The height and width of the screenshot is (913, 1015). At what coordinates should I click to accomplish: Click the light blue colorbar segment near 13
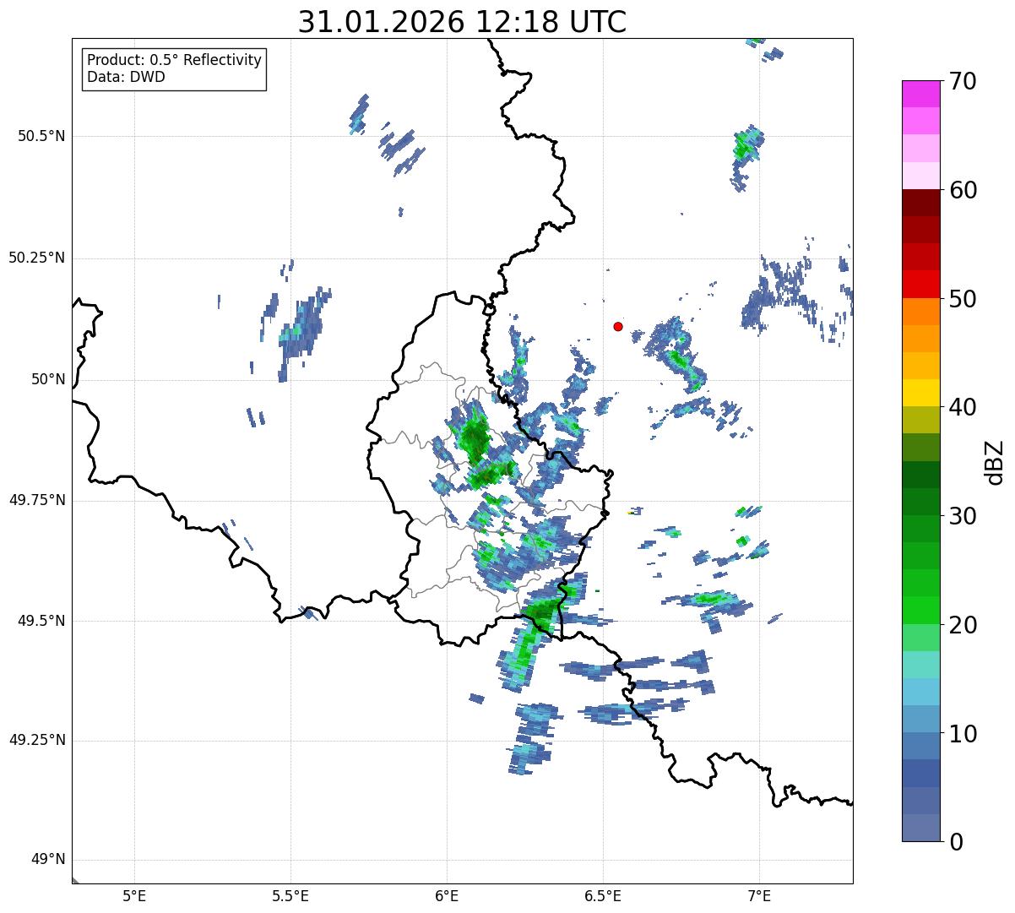921,692
